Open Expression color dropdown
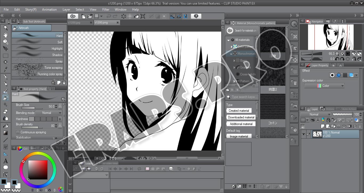Image resolution: width=364 pixels, height=193 pixels. [x=324, y=86]
